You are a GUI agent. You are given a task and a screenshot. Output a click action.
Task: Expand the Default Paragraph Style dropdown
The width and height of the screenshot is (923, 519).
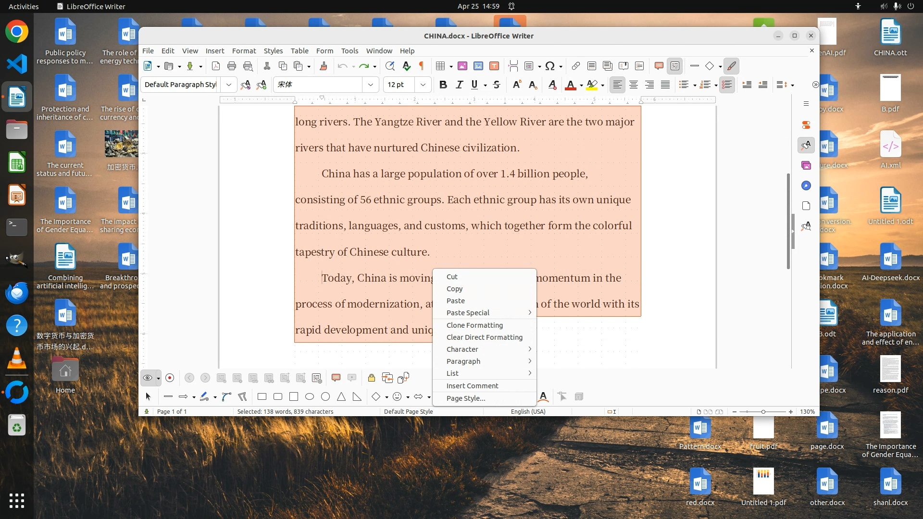tap(229, 85)
